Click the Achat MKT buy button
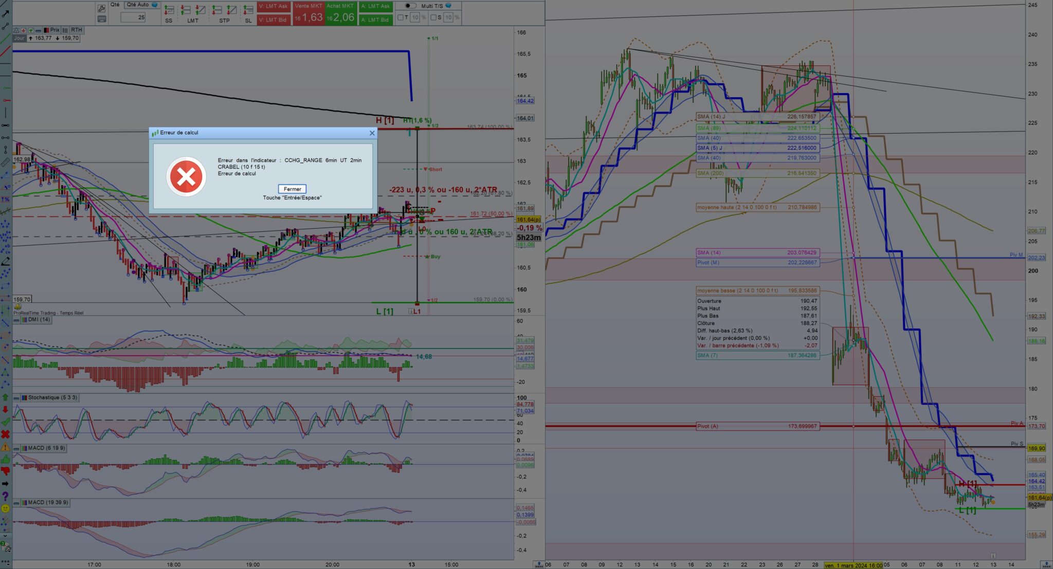Viewport: 1053px width, 569px height. coord(340,13)
